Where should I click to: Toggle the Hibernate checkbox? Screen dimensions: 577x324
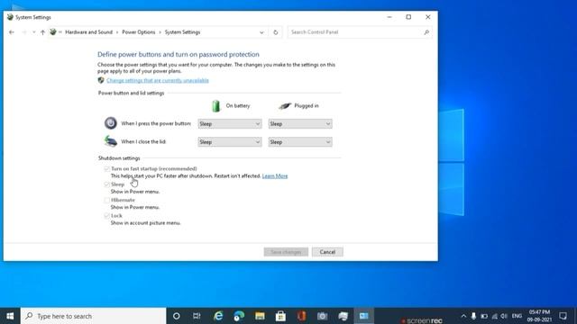click(106, 200)
